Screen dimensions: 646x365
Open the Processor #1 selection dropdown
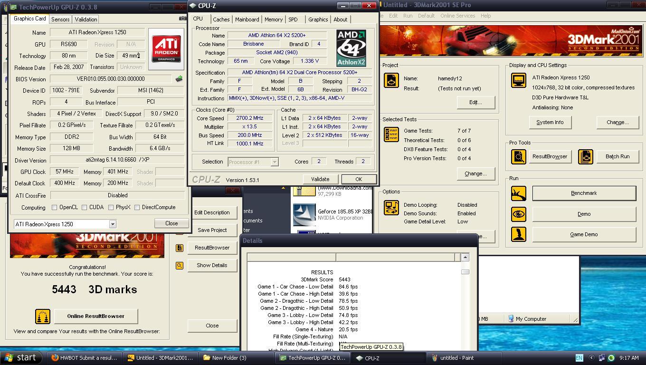click(274, 162)
